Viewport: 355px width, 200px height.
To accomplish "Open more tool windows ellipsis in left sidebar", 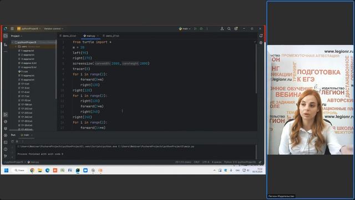I will 6,52.
